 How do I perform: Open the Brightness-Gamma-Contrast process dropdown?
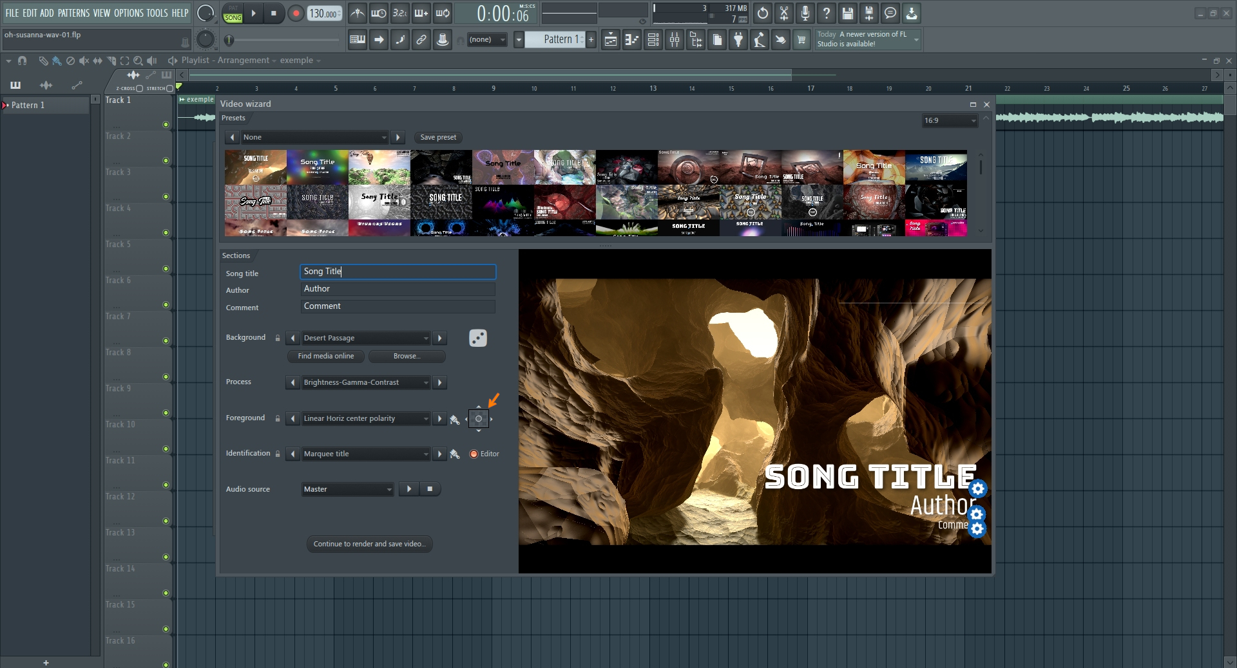click(366, 382)
